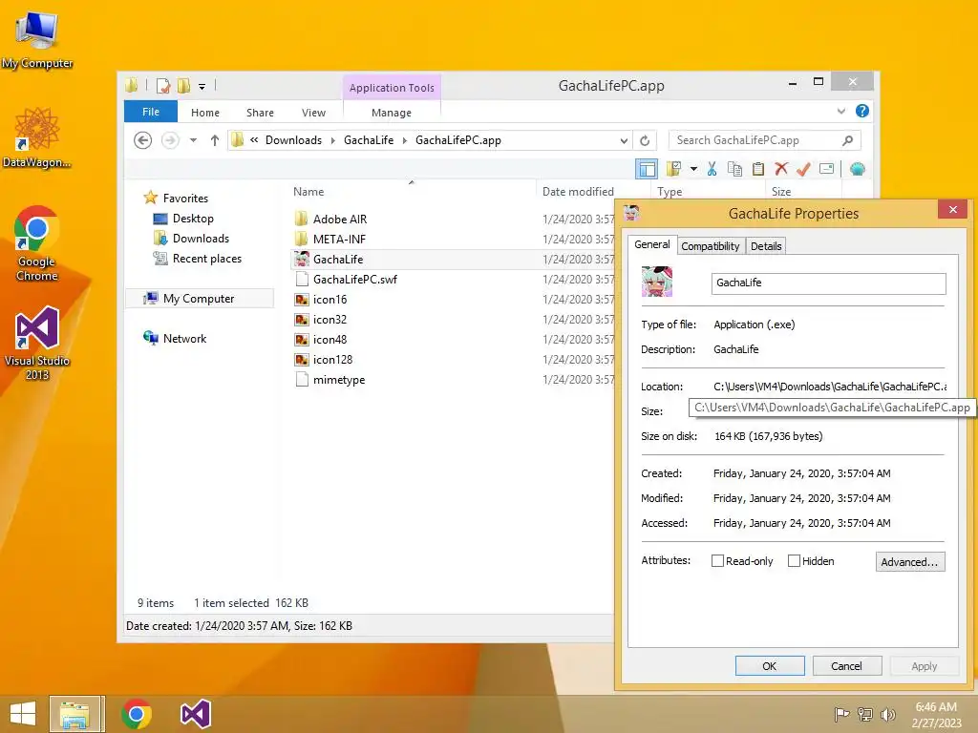The width and height of the screenshot is (978, 733).
Task: Click the Up one level arrow
Action: [x=215, y=140]
